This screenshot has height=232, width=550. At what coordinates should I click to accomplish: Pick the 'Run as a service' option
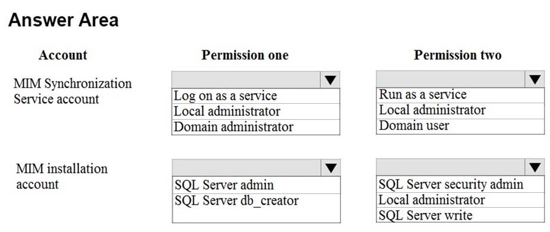(x=460, y=95)
